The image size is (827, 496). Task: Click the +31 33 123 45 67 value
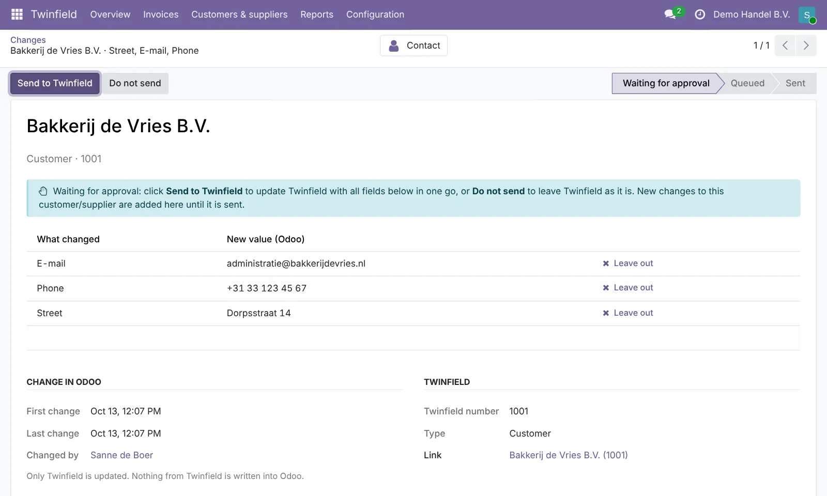coord(266,288)
